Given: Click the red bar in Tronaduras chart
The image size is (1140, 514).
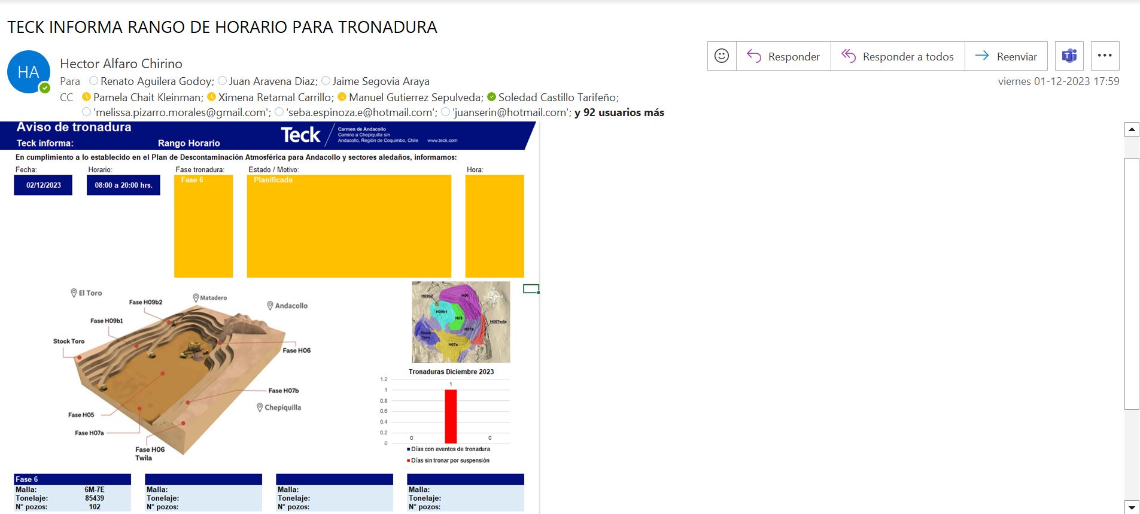Looking at the screenshot, I should pos(451,416).
